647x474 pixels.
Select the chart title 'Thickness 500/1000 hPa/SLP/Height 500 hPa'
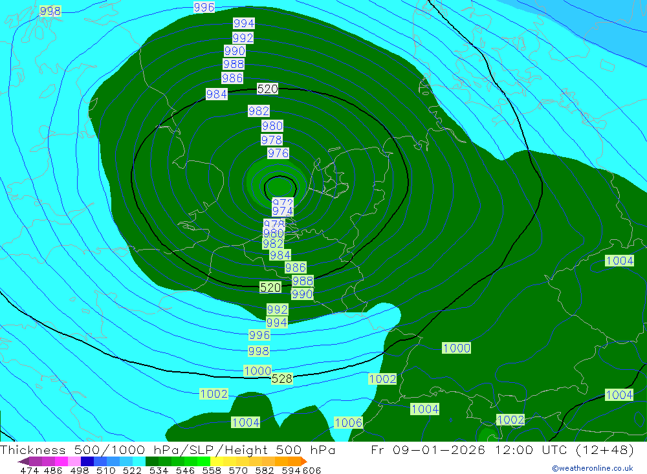(168, 449)
